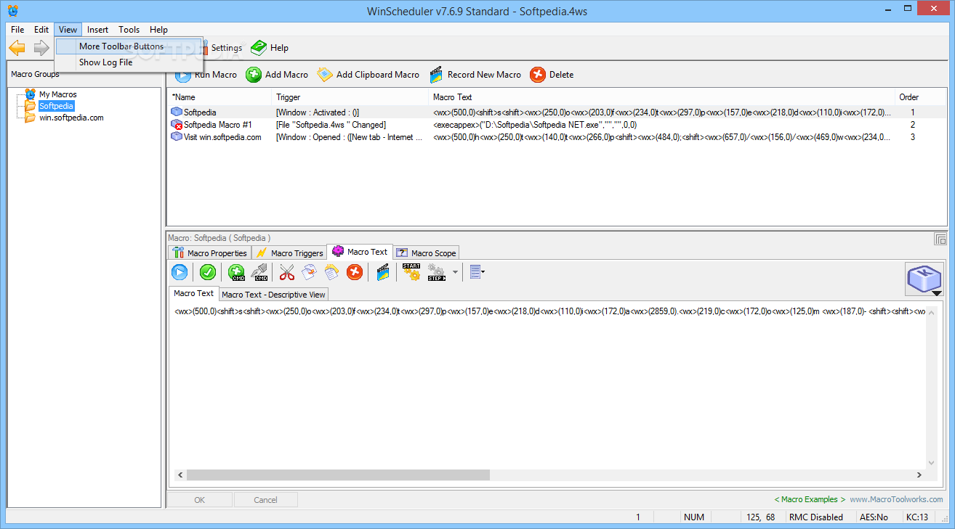Click the blue play icon in macro editor toolbar
The height and width of the screenshot is (529, 955).
click(180, 272)
